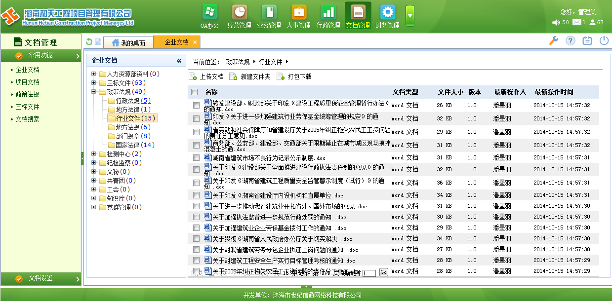Click the power logout icon
Image resolution: width=612 pixels, height=301 pixels.
pos(604,41)
